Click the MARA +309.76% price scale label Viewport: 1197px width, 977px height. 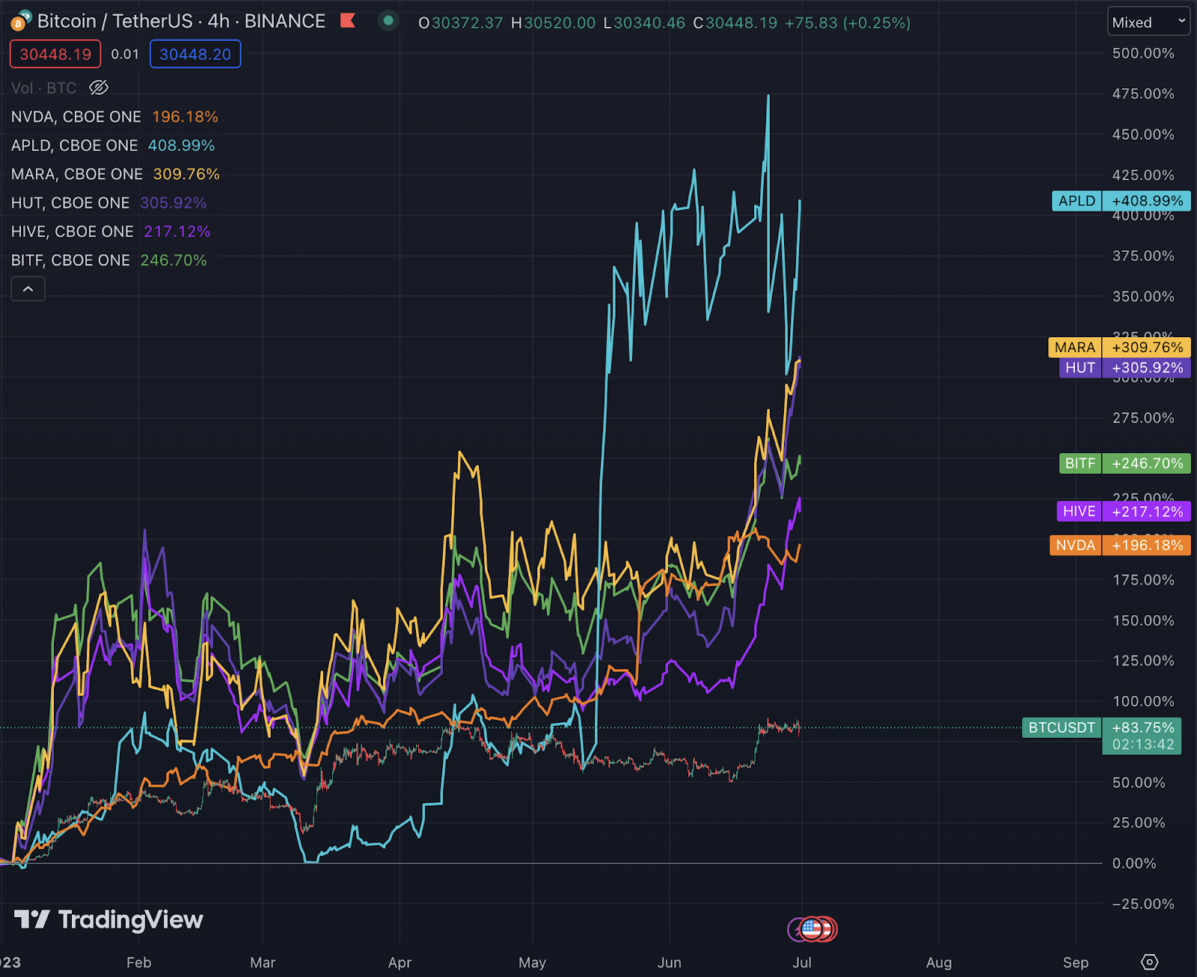(1119, 348)
